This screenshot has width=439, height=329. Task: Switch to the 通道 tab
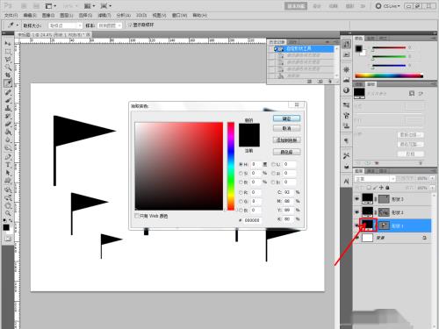371,171
